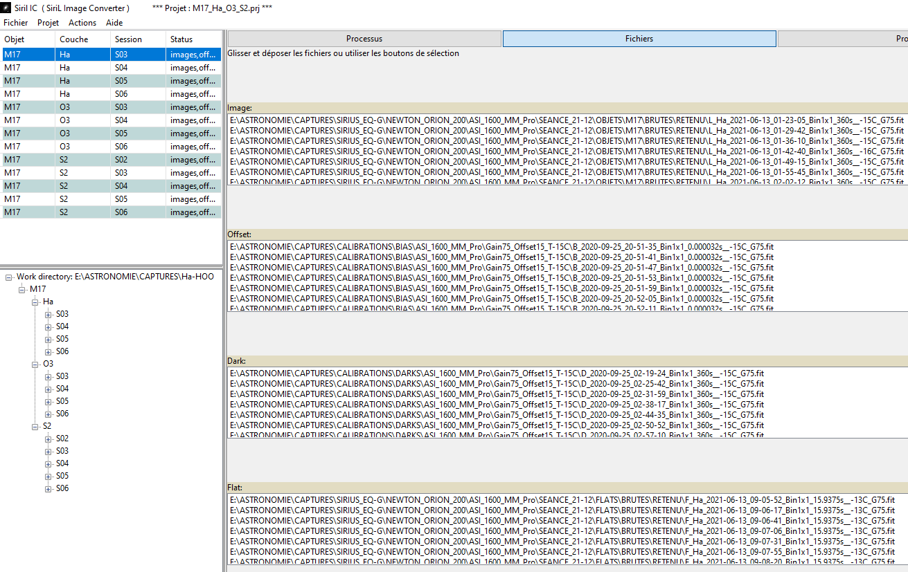Select the M17 O3 S03 row in project table
The image size is (908, 572).
pyautogui.click(x=111, y=107)
